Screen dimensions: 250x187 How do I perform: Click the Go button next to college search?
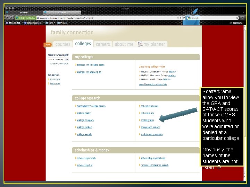(x=67, y=60)
